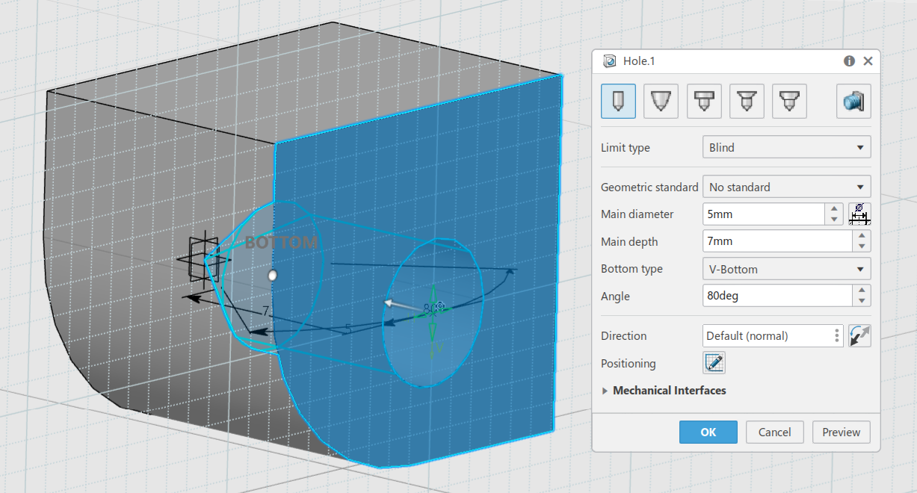Decrease Angle value with the down arrow

[x=862, y=301]
